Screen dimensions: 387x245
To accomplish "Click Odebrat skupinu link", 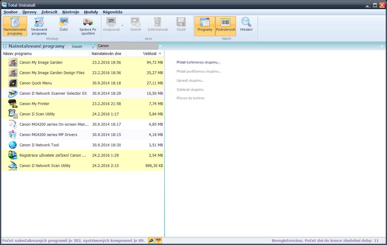I will click(190, 90).
